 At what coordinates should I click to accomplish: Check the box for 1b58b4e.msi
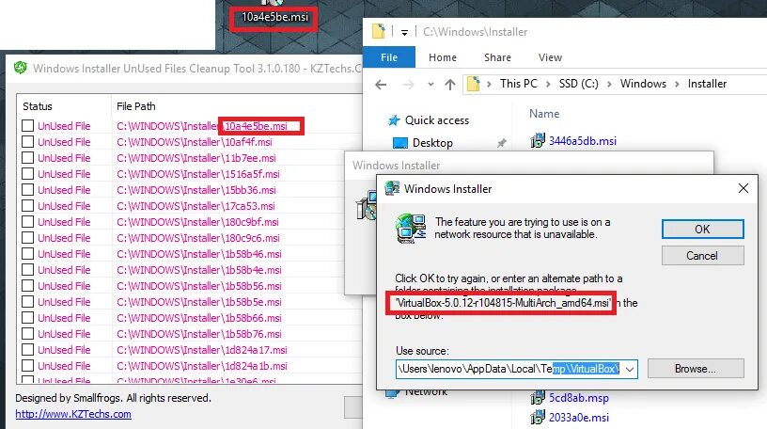[28, 270]
